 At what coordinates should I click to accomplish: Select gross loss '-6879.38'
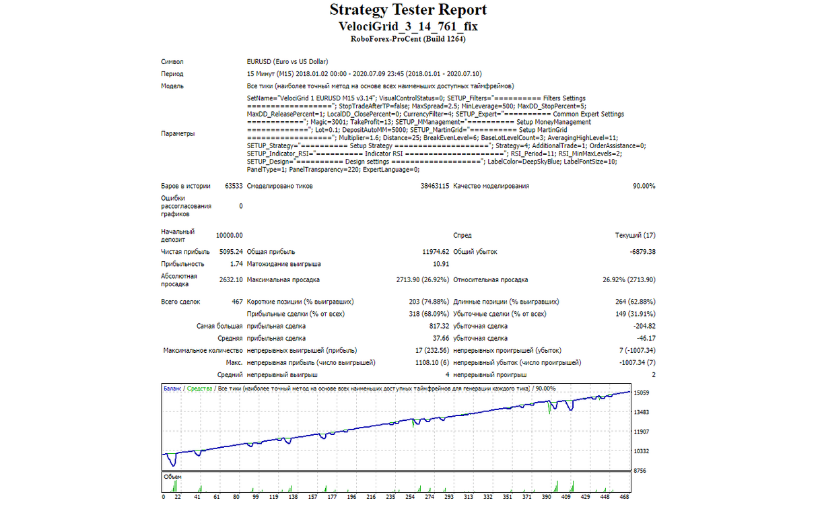pos(642,252)
